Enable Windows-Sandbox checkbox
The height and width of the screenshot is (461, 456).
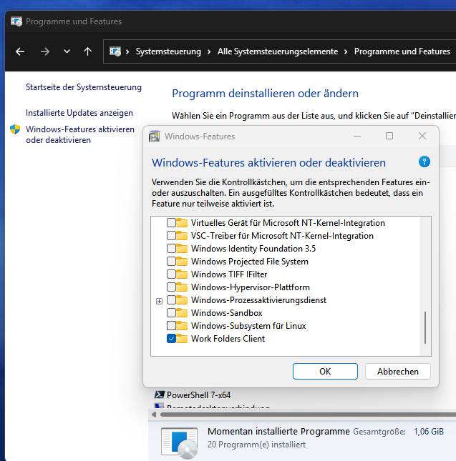[171, 313]
